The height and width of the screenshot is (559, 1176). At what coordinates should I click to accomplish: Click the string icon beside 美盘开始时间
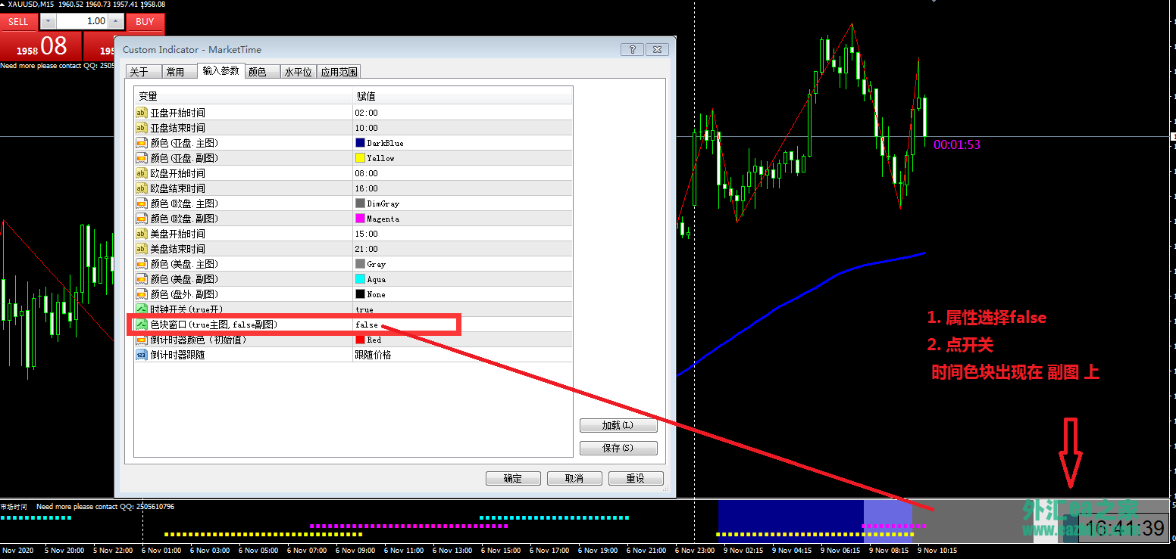point(142,234)
